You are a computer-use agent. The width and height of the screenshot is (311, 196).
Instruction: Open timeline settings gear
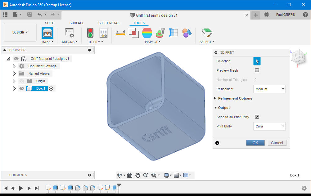(304, 188)
